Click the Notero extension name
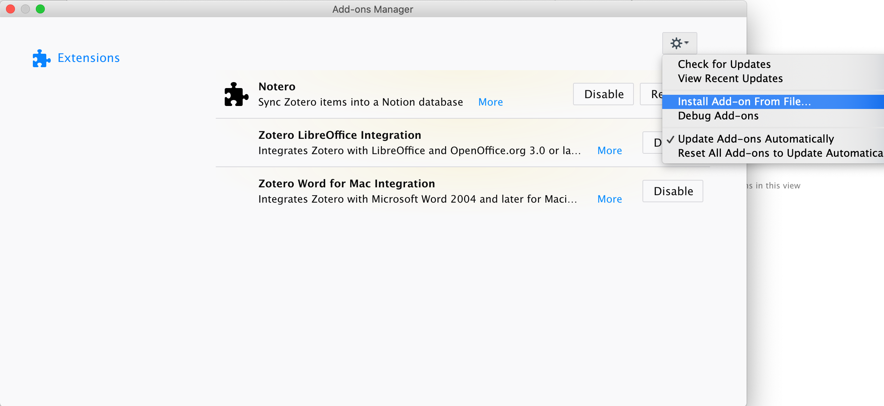 277,87
